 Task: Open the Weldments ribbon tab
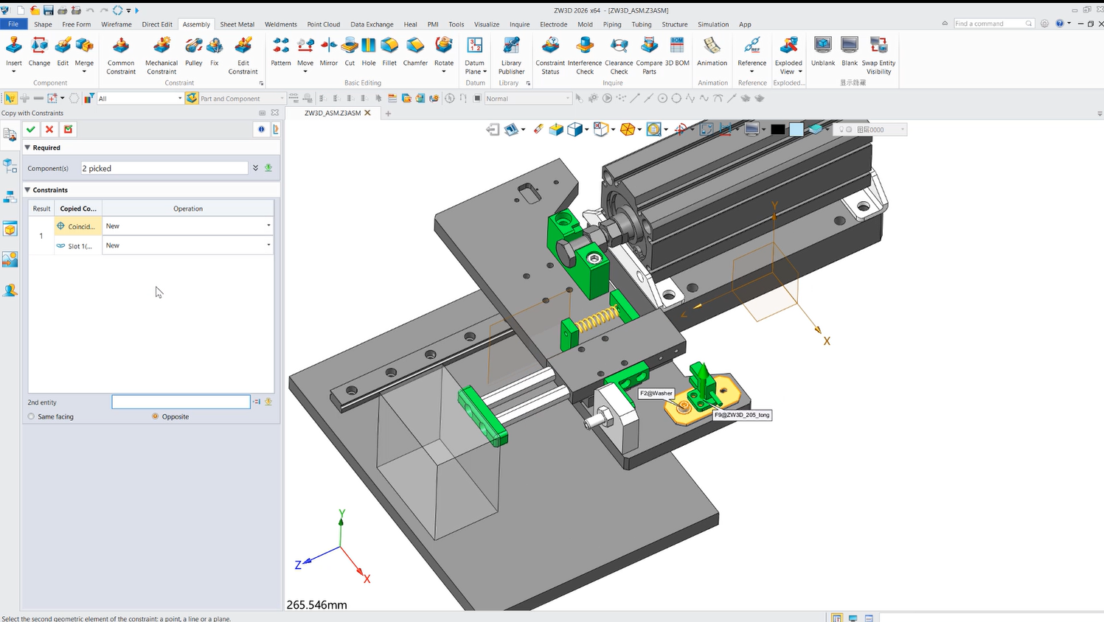coord(280,24)
